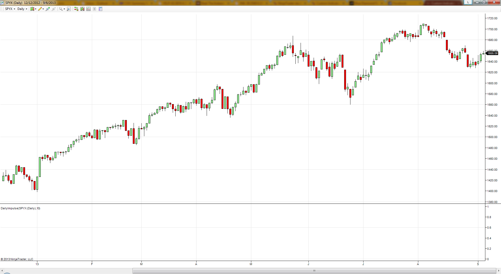The height and width of the screenshot is (274, 501).
Task: Click the horizontal chart scrollbar thumb
Action: [x=314, y=271]
